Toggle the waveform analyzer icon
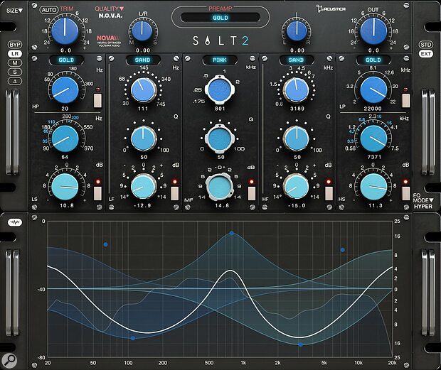This screenshot has width=441, height=370. (x=15, y=222)
